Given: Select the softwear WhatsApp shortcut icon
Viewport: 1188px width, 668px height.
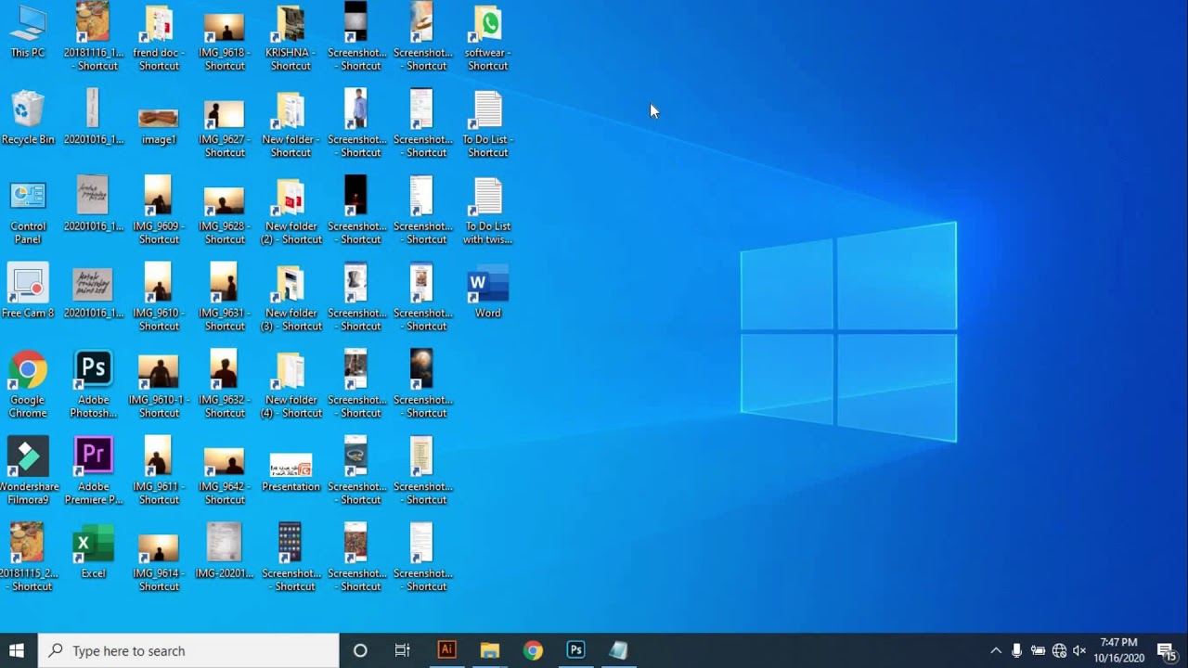Looking at the screenshot, I should [x=488, y=37].
